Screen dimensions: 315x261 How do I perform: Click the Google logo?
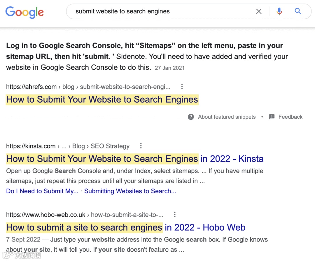24,12
